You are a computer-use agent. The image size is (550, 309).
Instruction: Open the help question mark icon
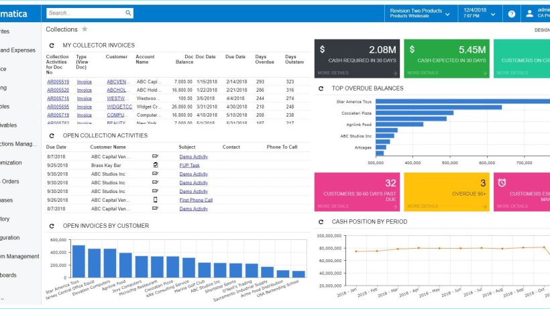(512, 14)
